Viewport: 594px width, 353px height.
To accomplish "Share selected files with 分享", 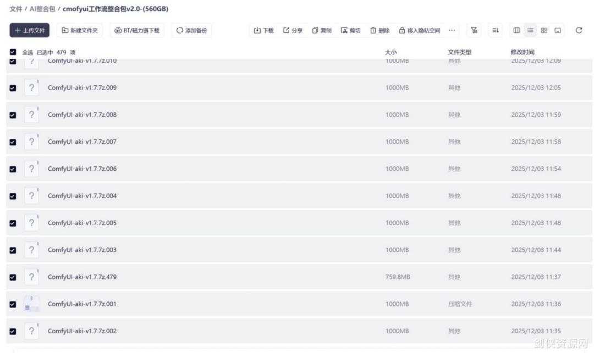I will pyautogui.click(x=293, y=31).
